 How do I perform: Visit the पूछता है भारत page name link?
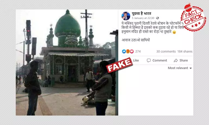click(x=141, y=14)
